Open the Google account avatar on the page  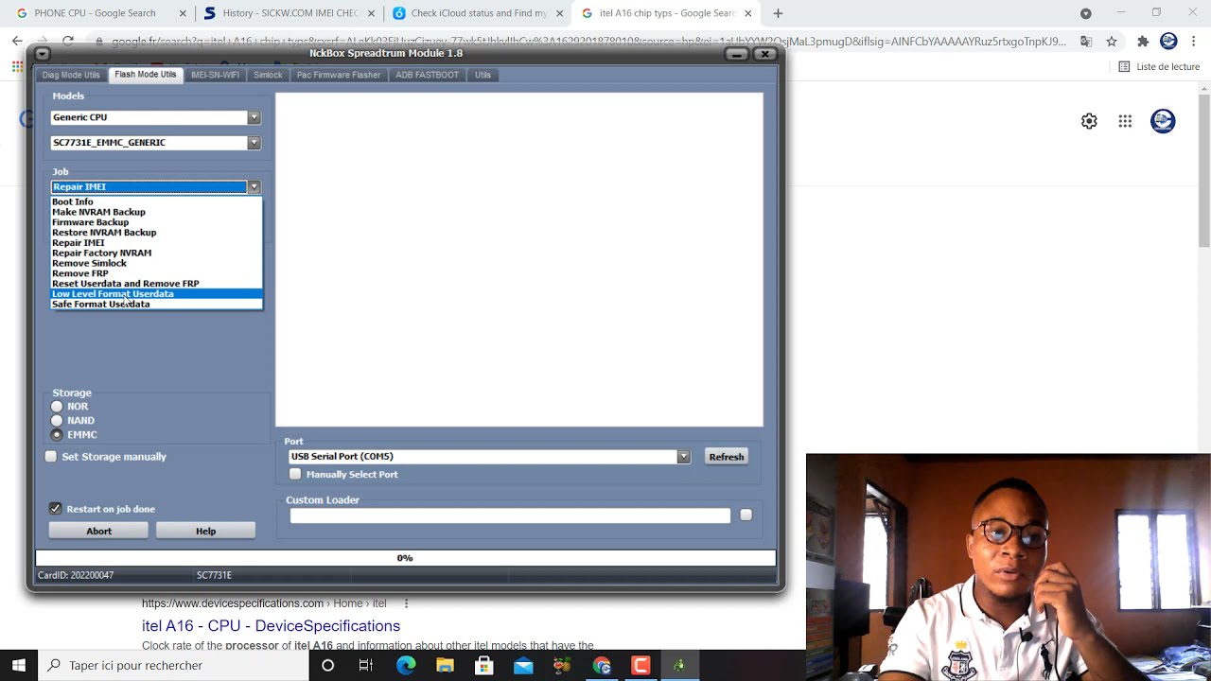click(1163, 121)
